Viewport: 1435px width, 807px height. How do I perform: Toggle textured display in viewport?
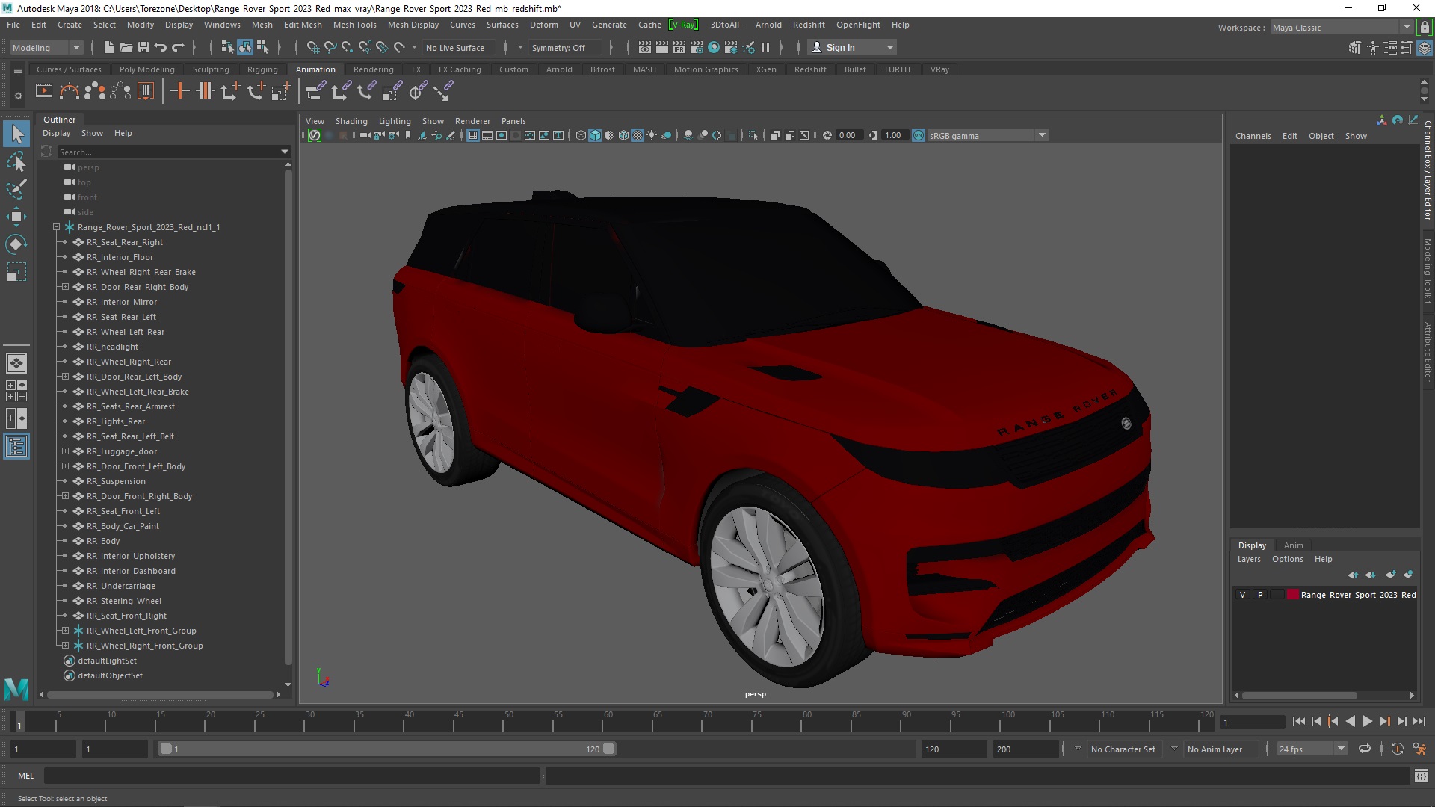[638, 135]
